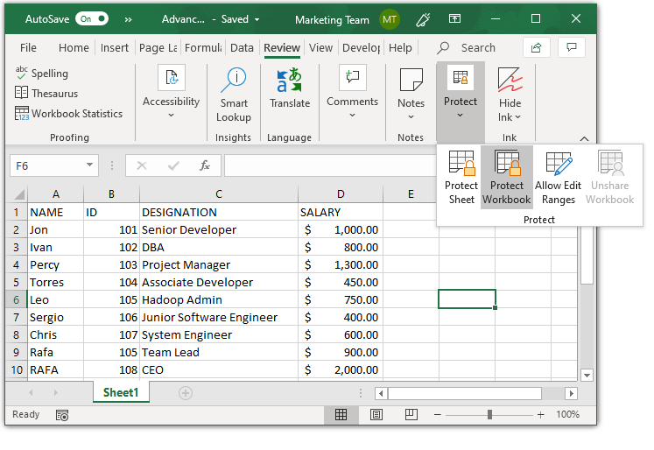Switch to the View tab
The image size is (654, 450).
(320, 48)
